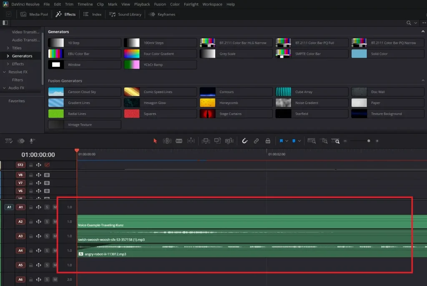Open the marker color dropdown arrow

tap(299, 141)
